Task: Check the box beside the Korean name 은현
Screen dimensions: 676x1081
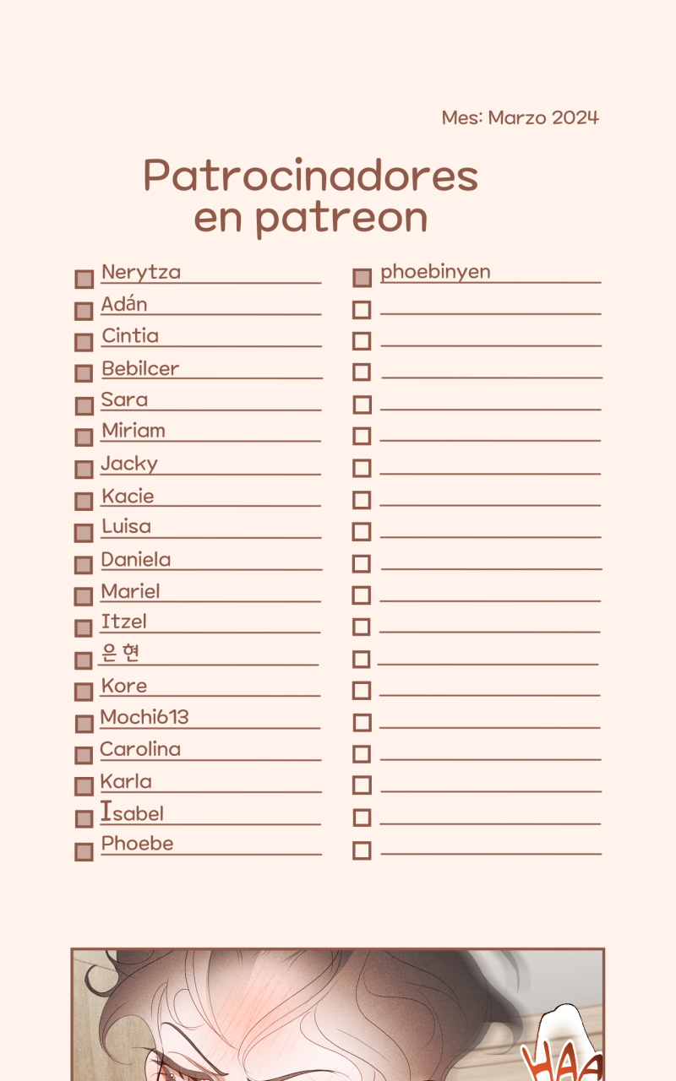Action: [x=84, y=660]
